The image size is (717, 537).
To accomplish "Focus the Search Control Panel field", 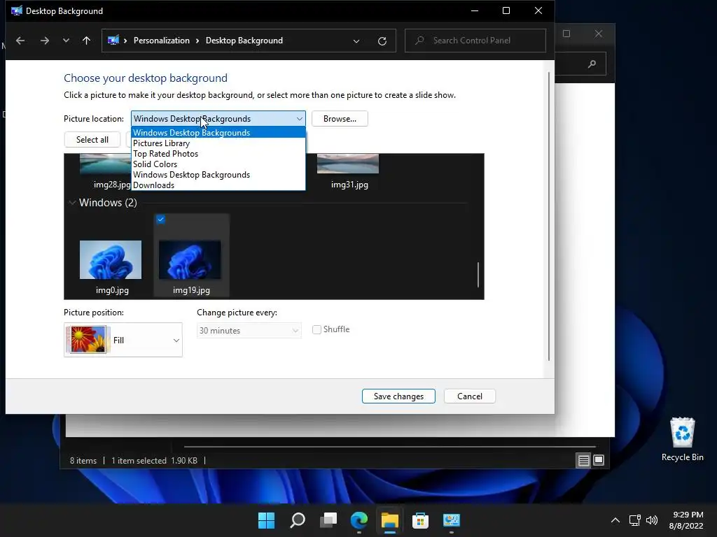I will 475,40.
